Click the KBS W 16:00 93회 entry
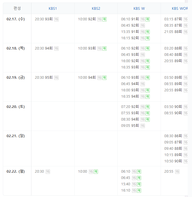 [x=130, y=90]
